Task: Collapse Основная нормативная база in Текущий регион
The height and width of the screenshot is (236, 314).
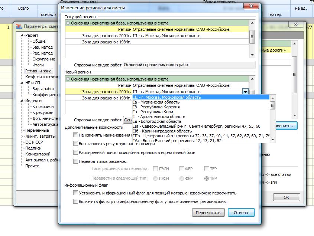Action: click(68, 23)
